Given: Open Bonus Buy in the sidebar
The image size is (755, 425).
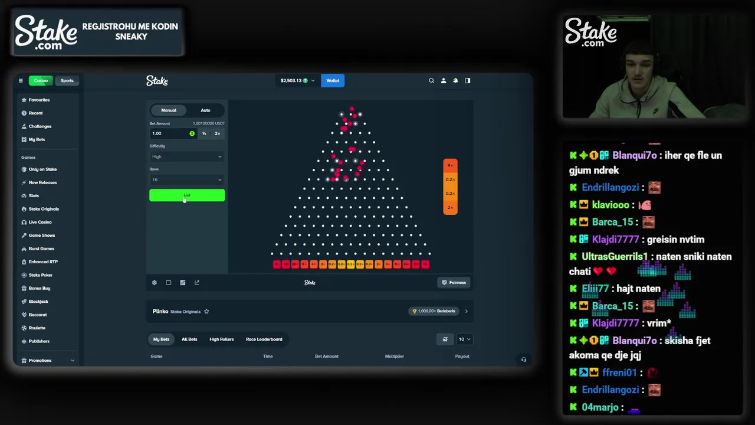Looking at the screenshot, I should pyautogui.click(x=40, y=288).
